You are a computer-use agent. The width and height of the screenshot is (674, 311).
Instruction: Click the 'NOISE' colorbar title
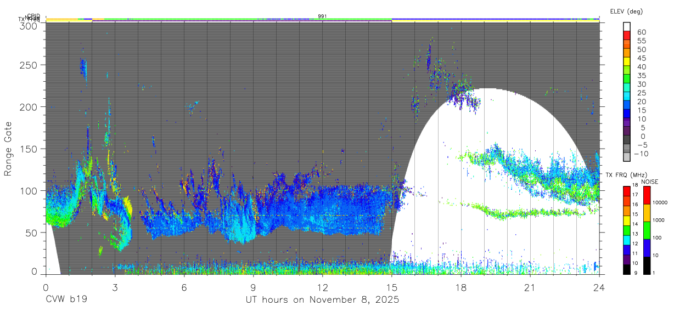(650, 182)
